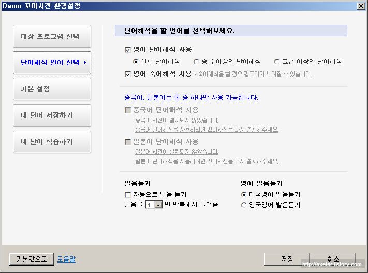This screenshot has width=368, height=273.
Task: Open the pronunciation repeat count dropdown
Action: [158, 205]
